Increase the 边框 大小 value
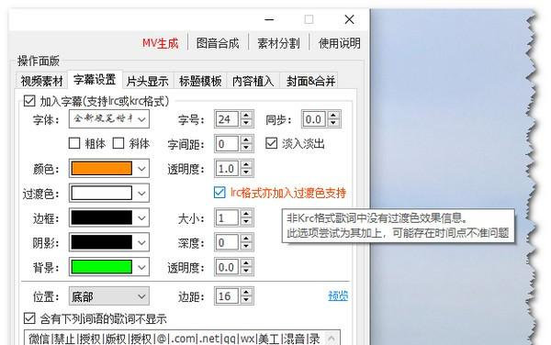The image size is (551, 345). tap(246, 214)
